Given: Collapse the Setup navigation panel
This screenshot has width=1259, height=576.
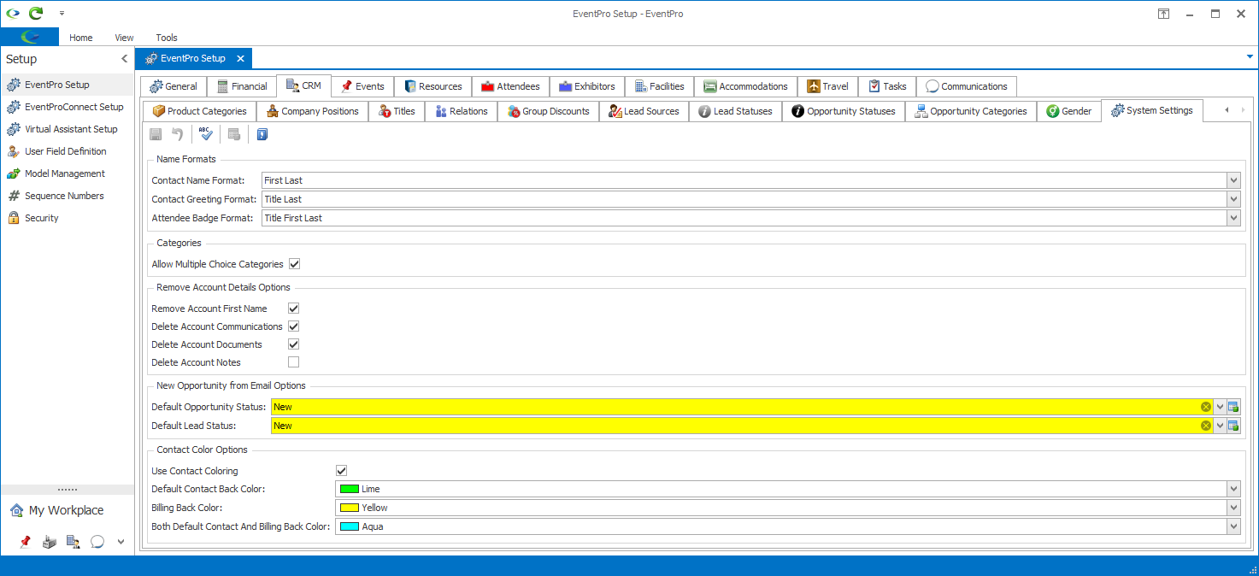Looking at the screenshot, I should [x=124, y=59].
